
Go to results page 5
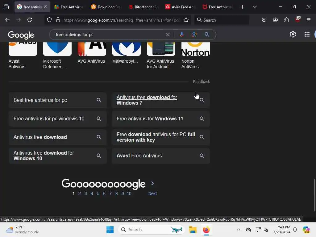[98, 193]
